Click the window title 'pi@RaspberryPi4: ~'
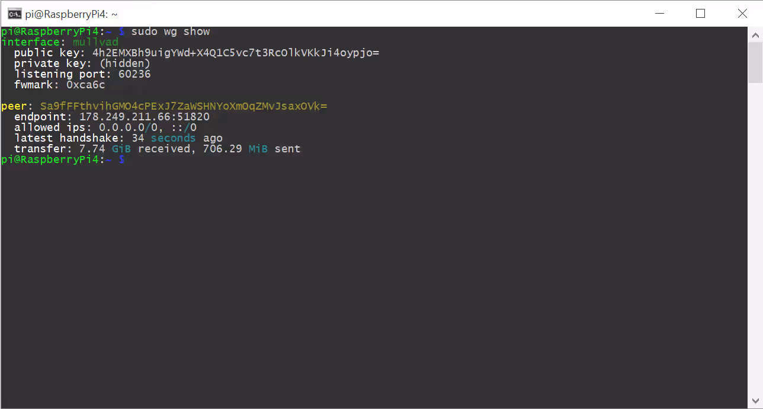This screenshot has width=763, height=409. point(71,14)
